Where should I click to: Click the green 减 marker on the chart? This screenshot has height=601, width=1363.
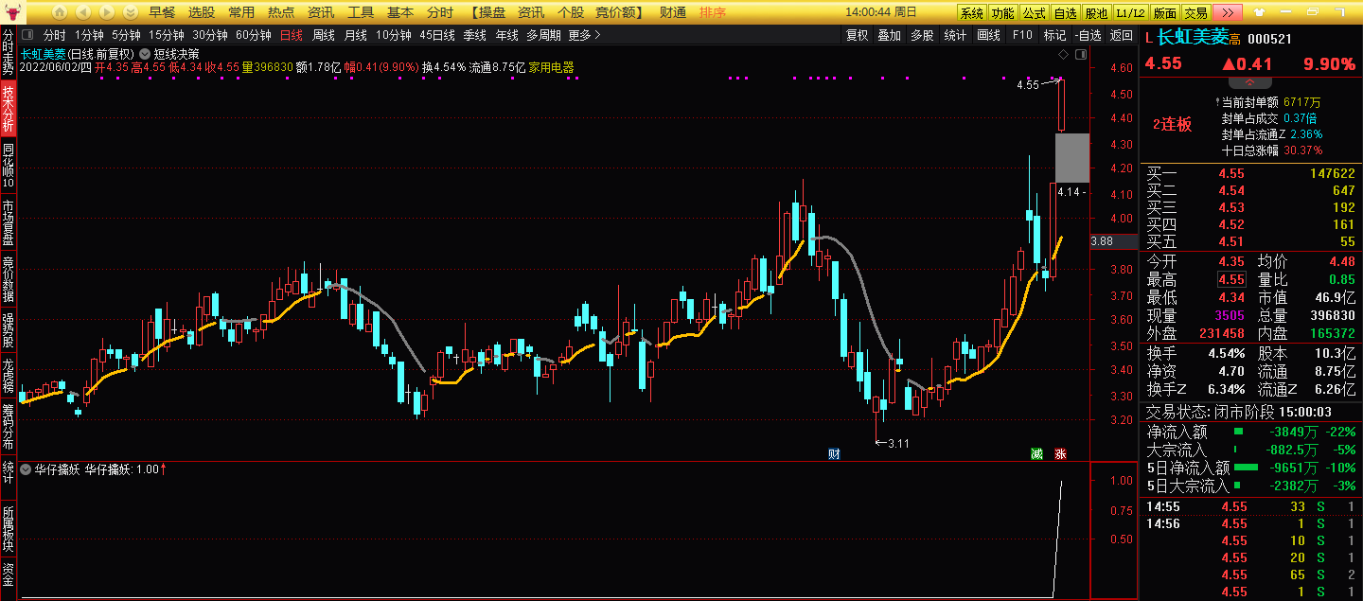coord(1036,453)
